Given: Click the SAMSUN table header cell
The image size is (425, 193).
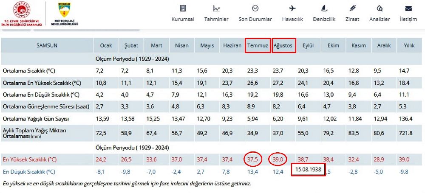Looking at the screenshot, I should [47, 45].
